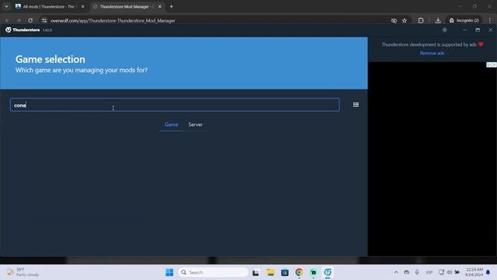The image size is (497, 280).
Task: Expand the browser tab search dropdown
Action: 6,6
